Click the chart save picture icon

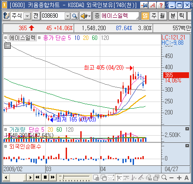click(156, 177)
